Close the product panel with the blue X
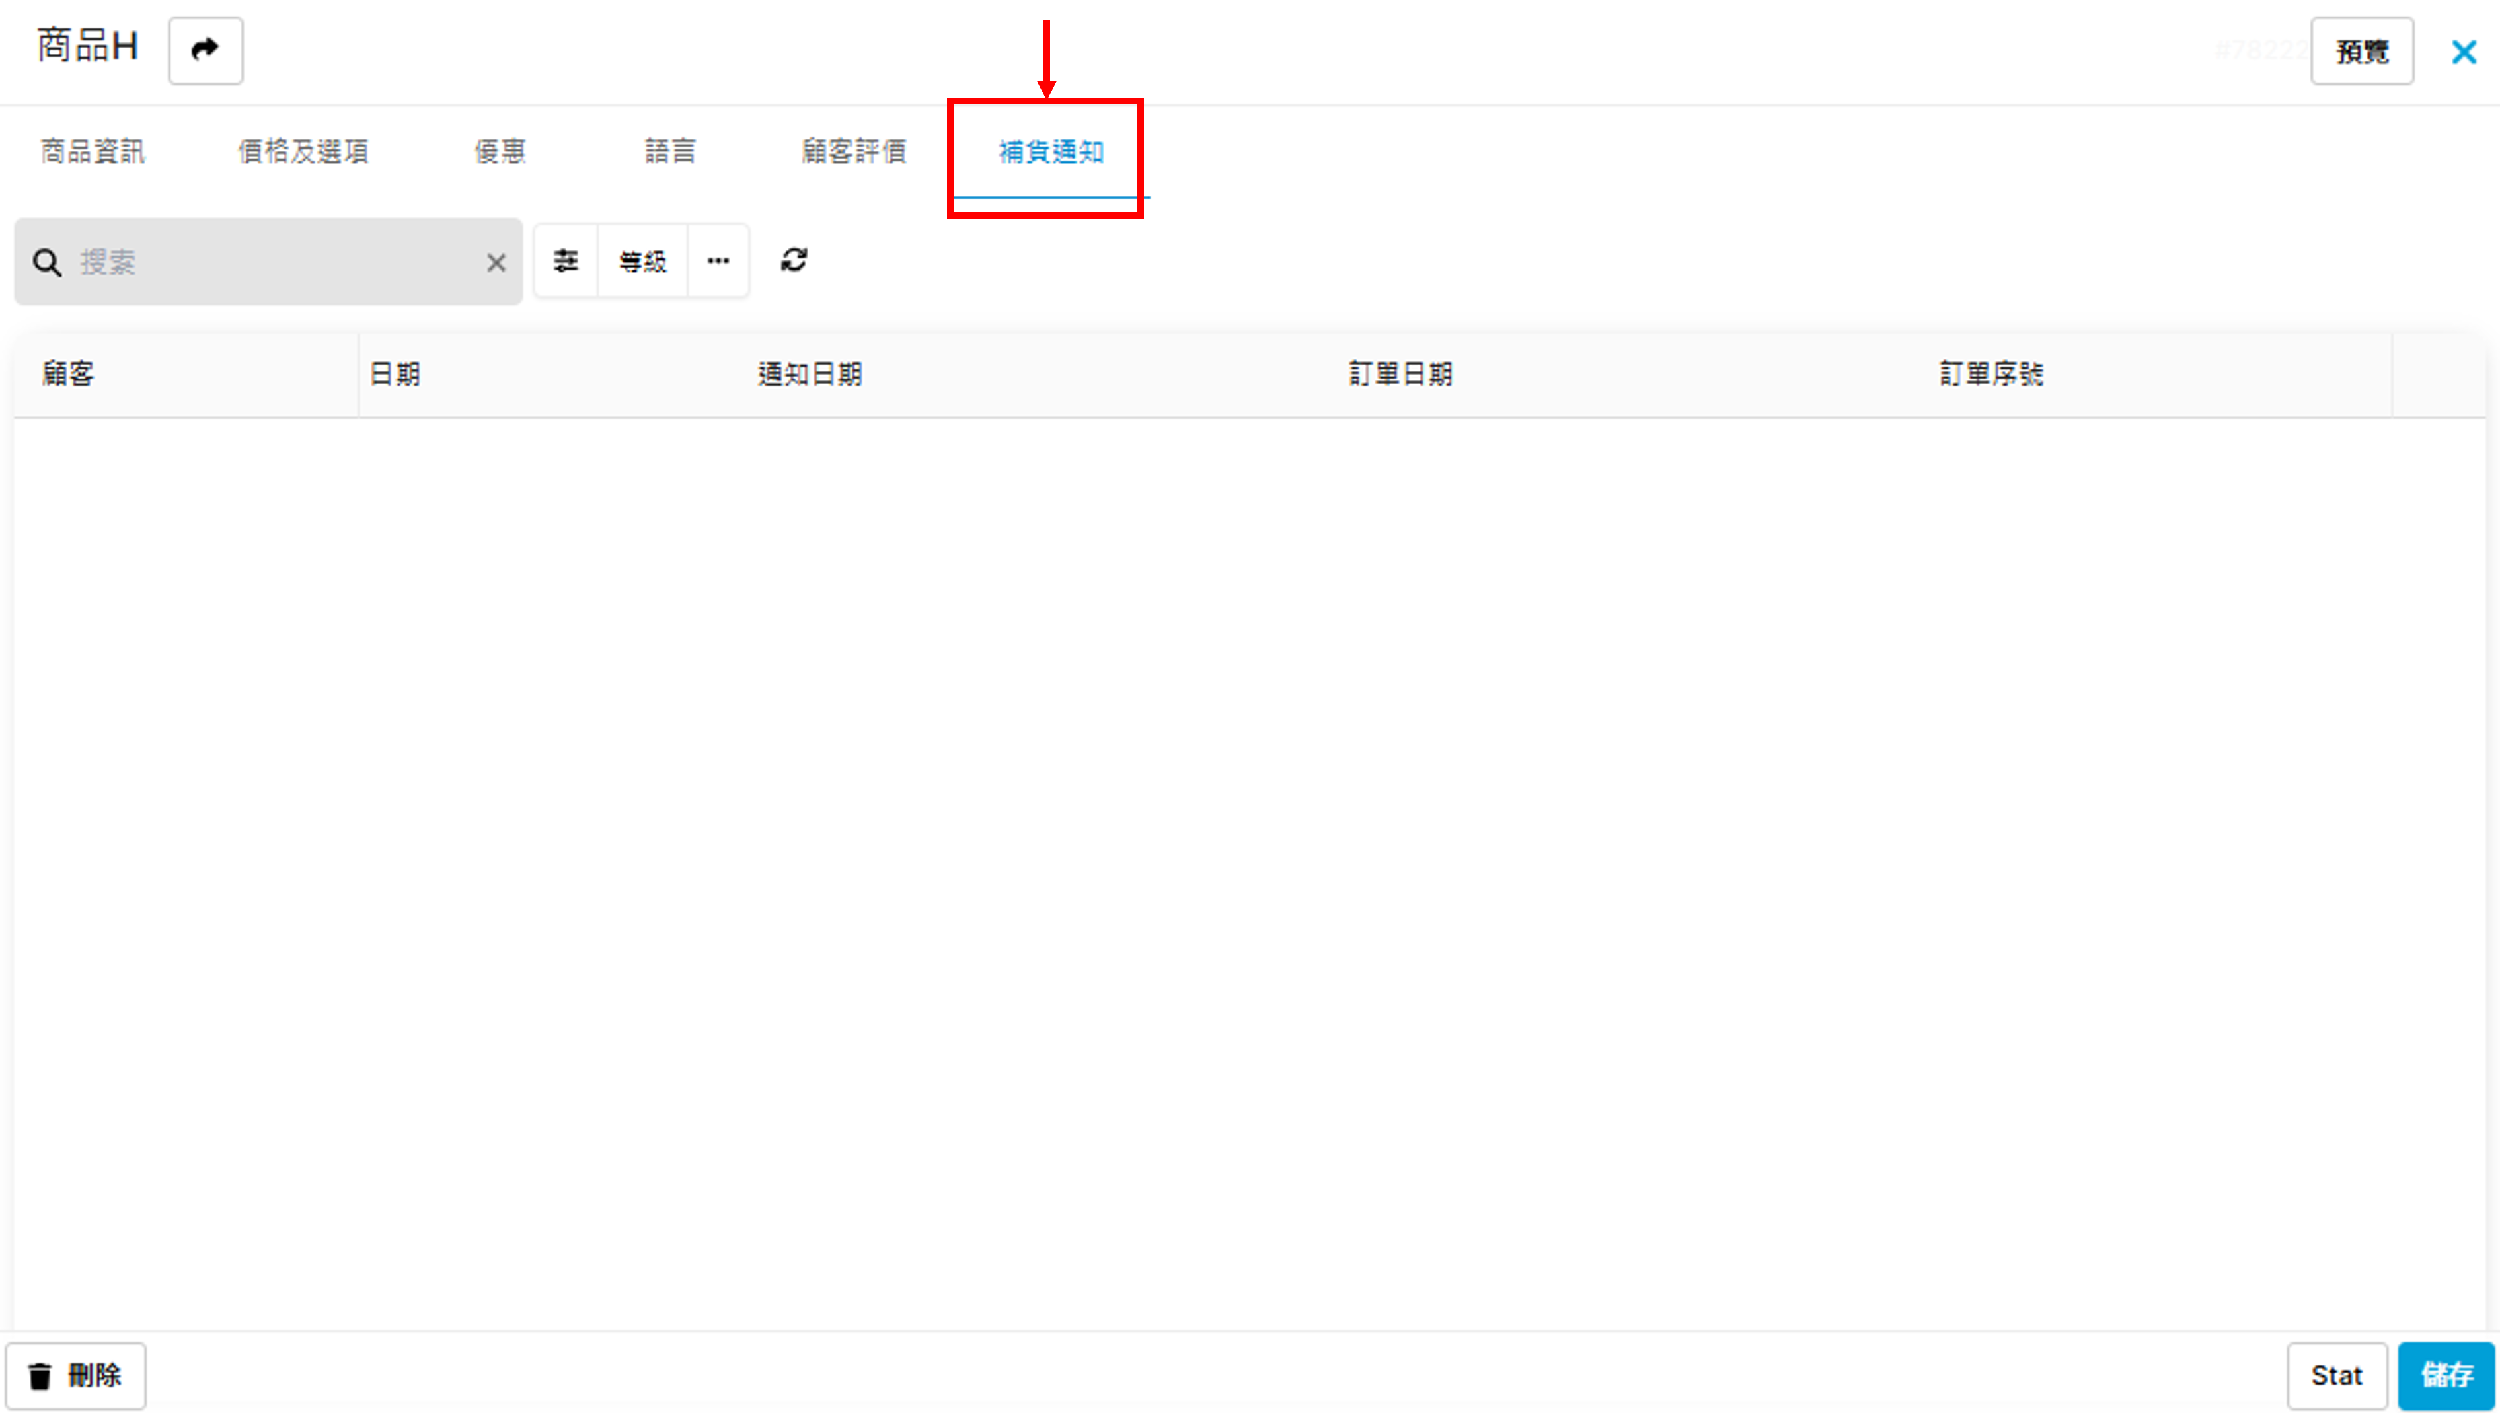The width and height of the screenshot is (2500, 1413). click(2463, 52)
